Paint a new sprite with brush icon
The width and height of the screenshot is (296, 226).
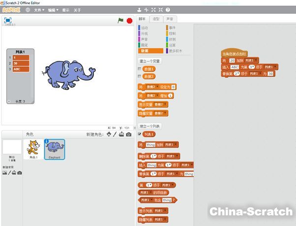click(x=115, y=134)
